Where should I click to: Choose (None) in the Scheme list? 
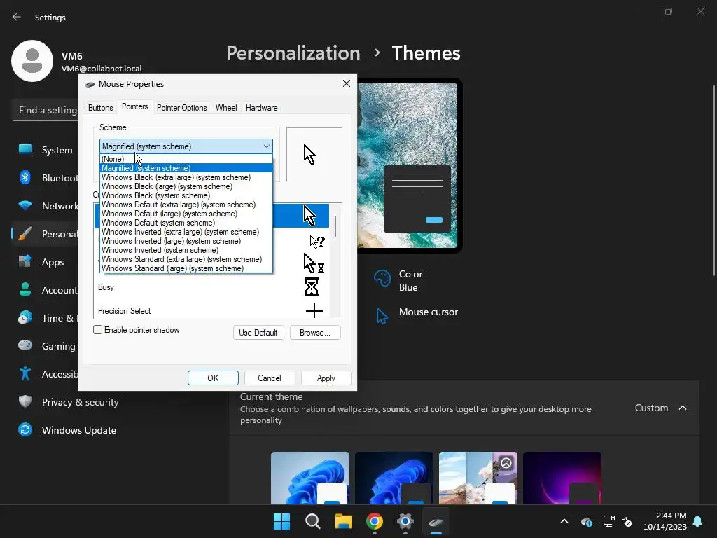(x=186, y=159)
